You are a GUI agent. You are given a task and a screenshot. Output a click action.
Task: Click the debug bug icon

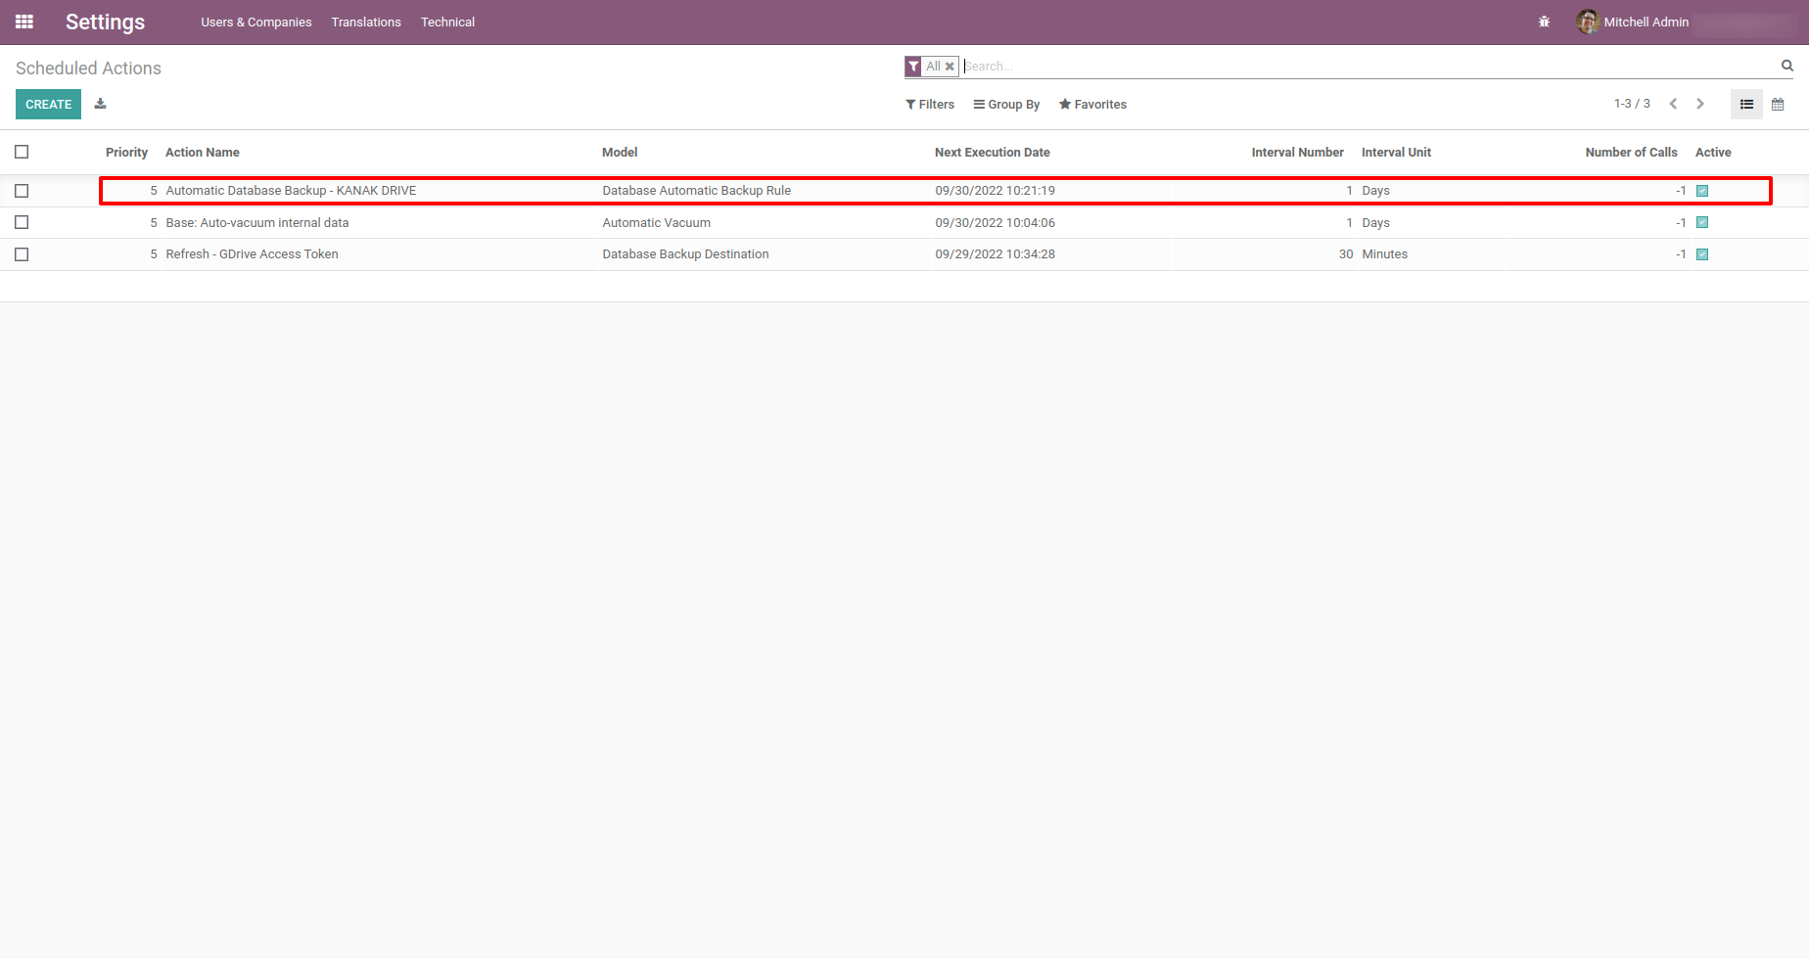(1544, 22)
